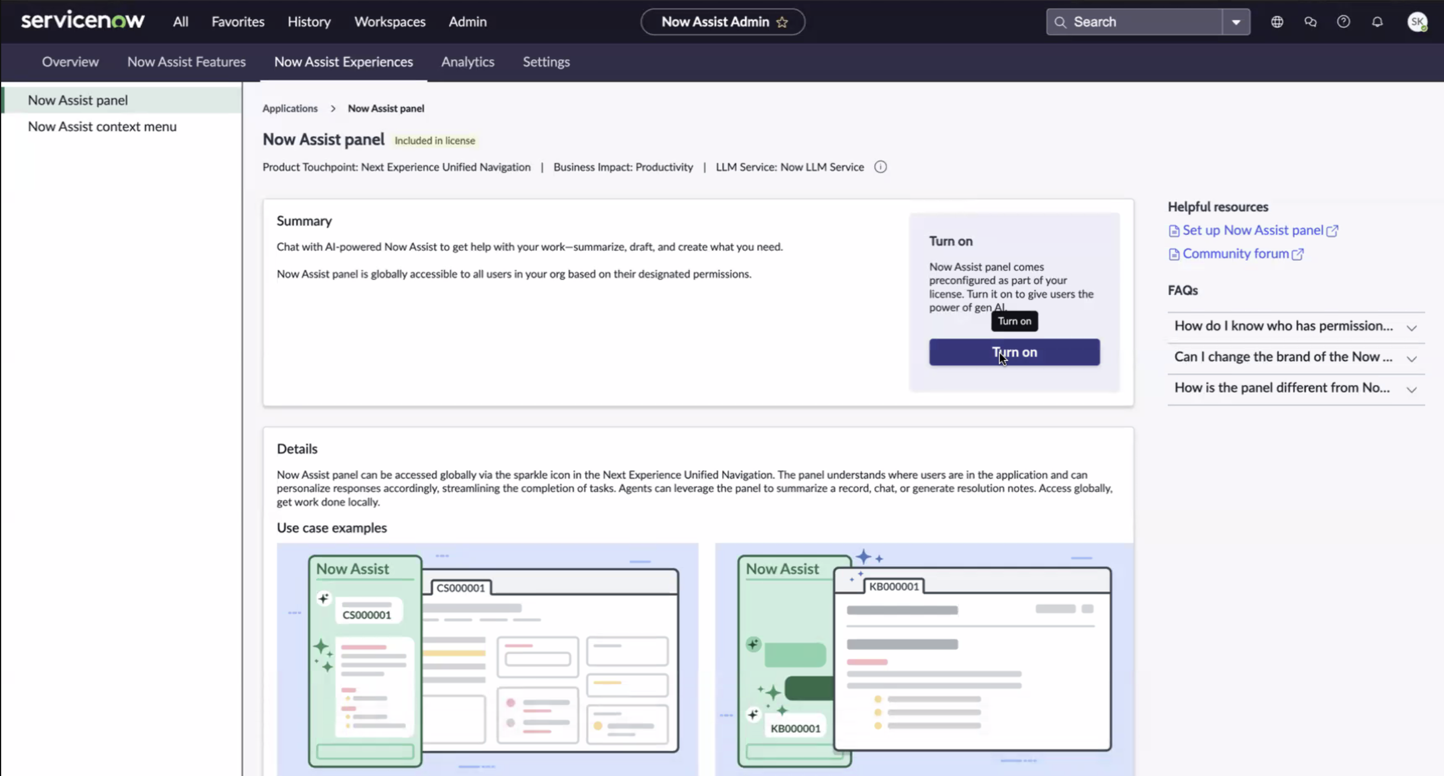Click the 'FAQs' heading

click(1182, 290)
